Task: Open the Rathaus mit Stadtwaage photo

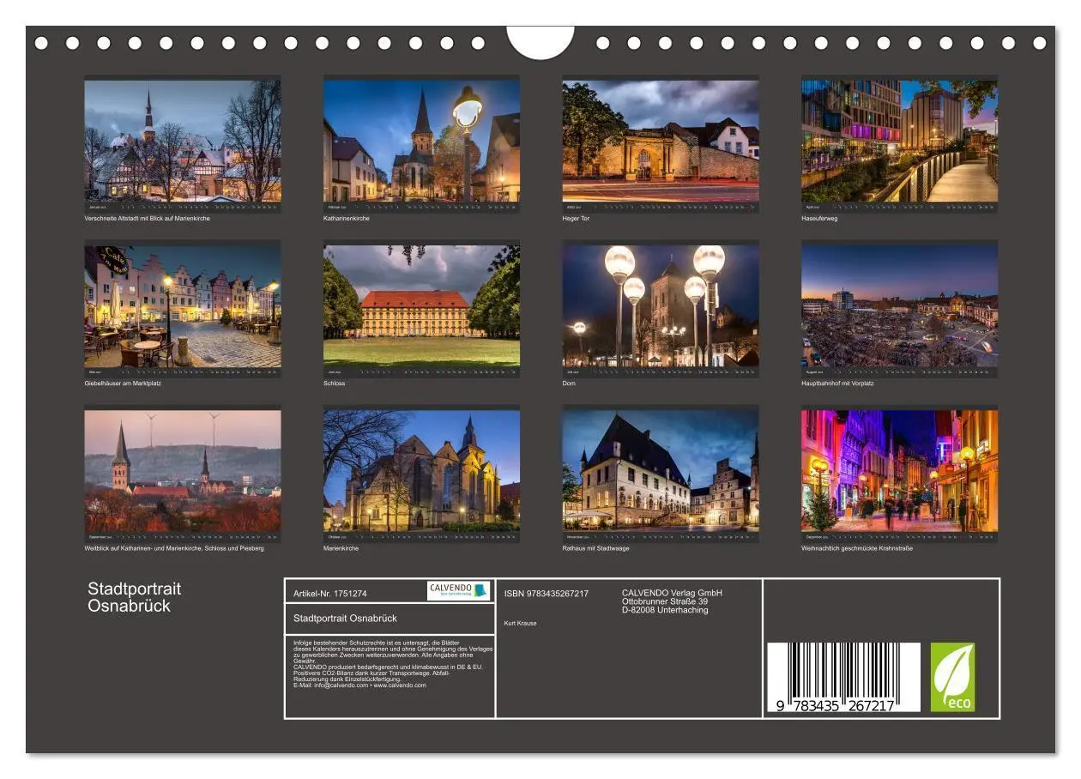Action: [x=661, y=471]
